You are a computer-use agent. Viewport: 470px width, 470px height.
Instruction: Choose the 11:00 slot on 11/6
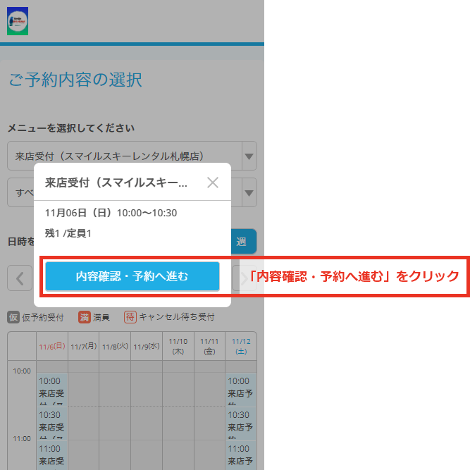point(52,455)
